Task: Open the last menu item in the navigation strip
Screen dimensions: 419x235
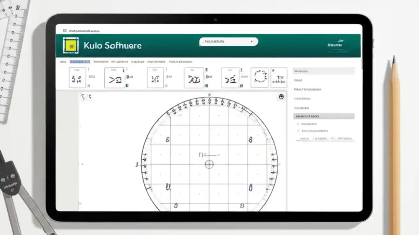Action: click(180, 62)
